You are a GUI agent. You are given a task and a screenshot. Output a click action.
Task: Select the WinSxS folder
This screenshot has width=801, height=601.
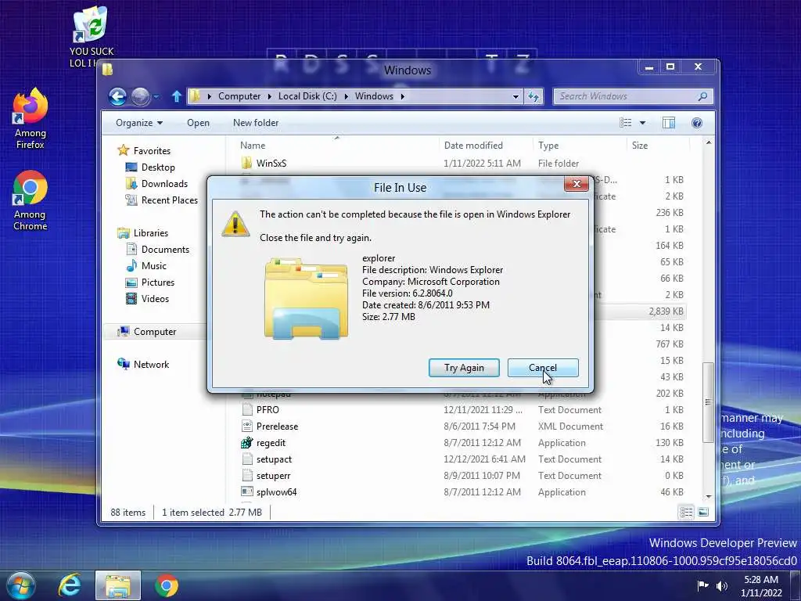click(271, 163)
